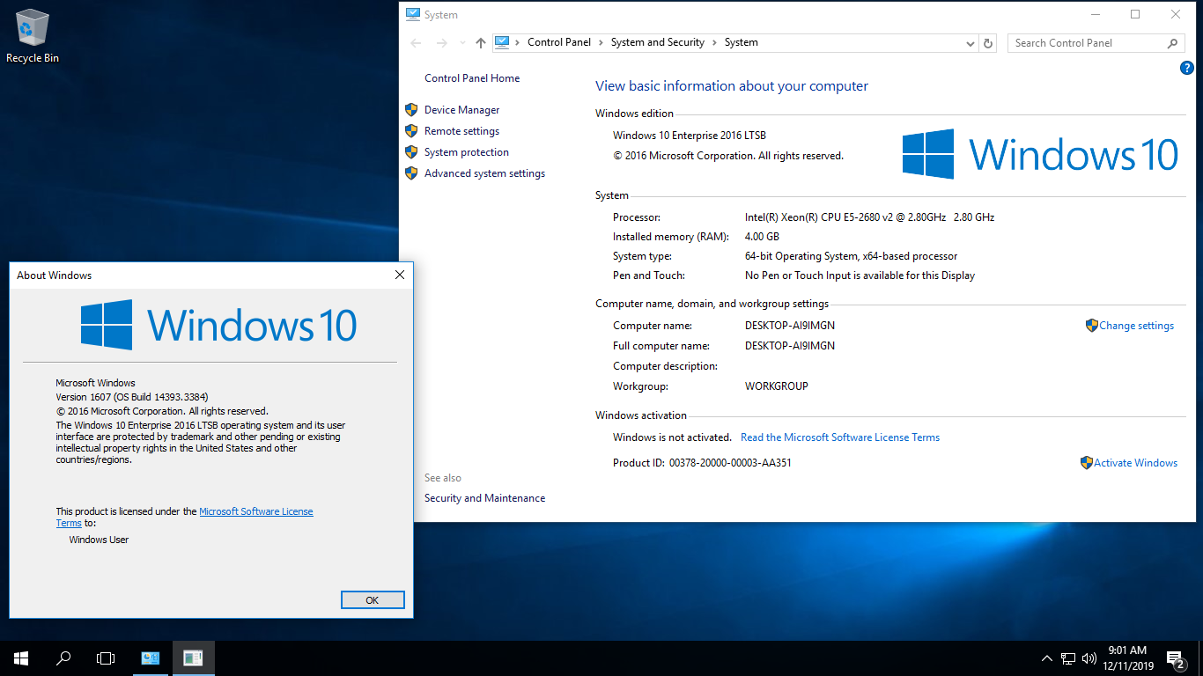The image size is (1203, 676).
Task: Open the network tray icon
Action: pyautogui.click(x=1068, y=658)
